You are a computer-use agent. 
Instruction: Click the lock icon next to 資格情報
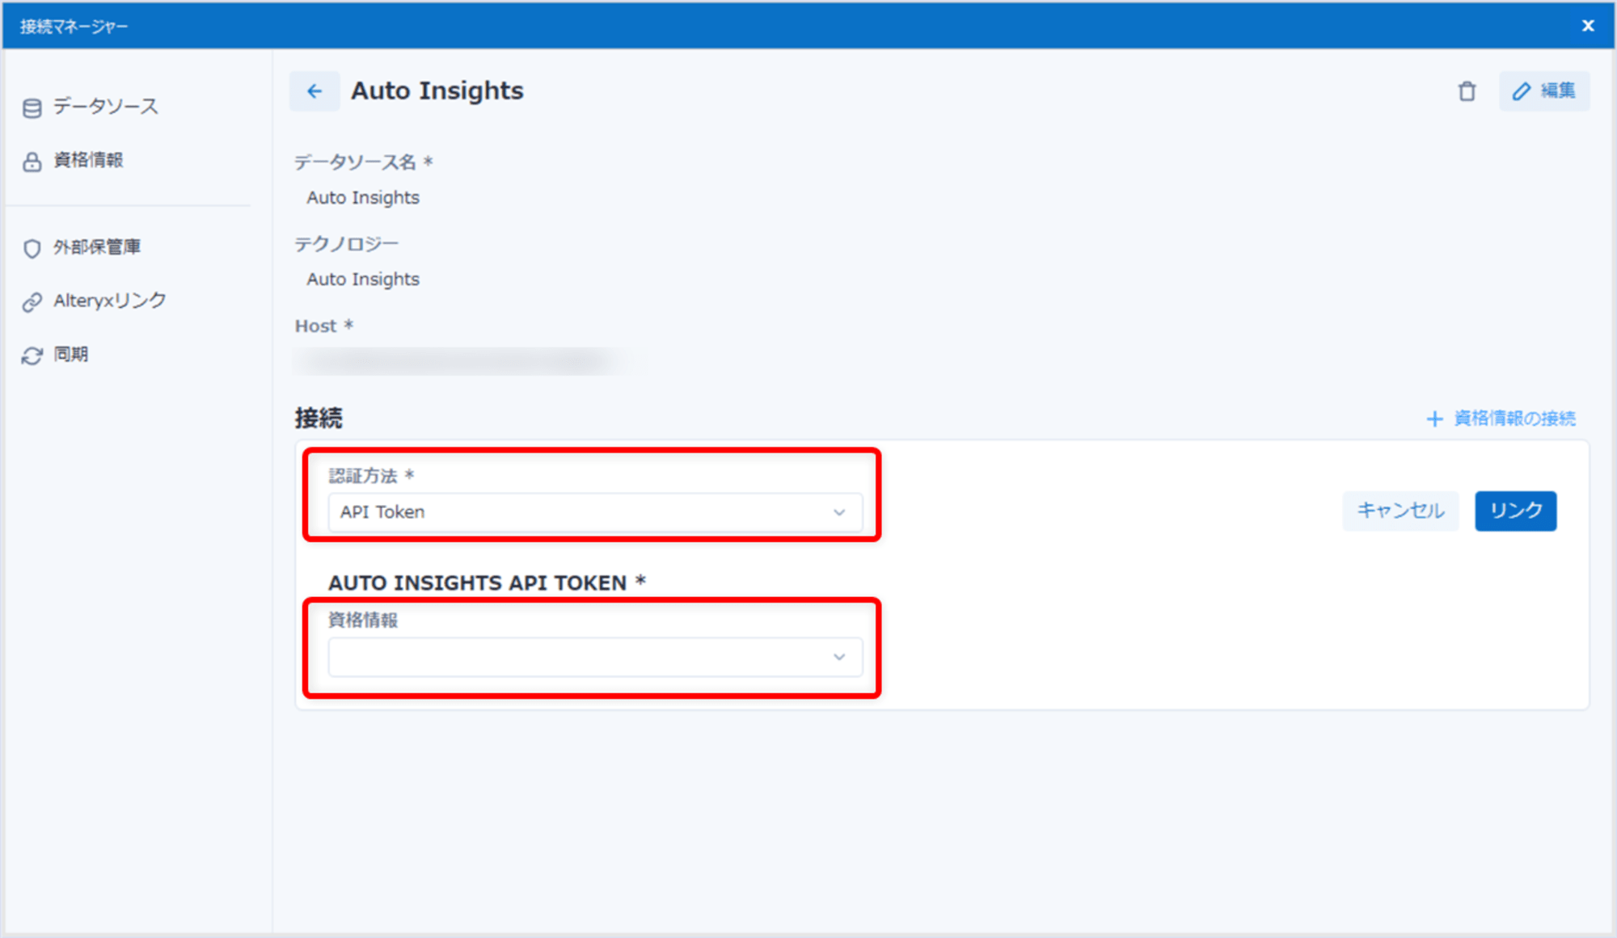(x=32, y=162)
